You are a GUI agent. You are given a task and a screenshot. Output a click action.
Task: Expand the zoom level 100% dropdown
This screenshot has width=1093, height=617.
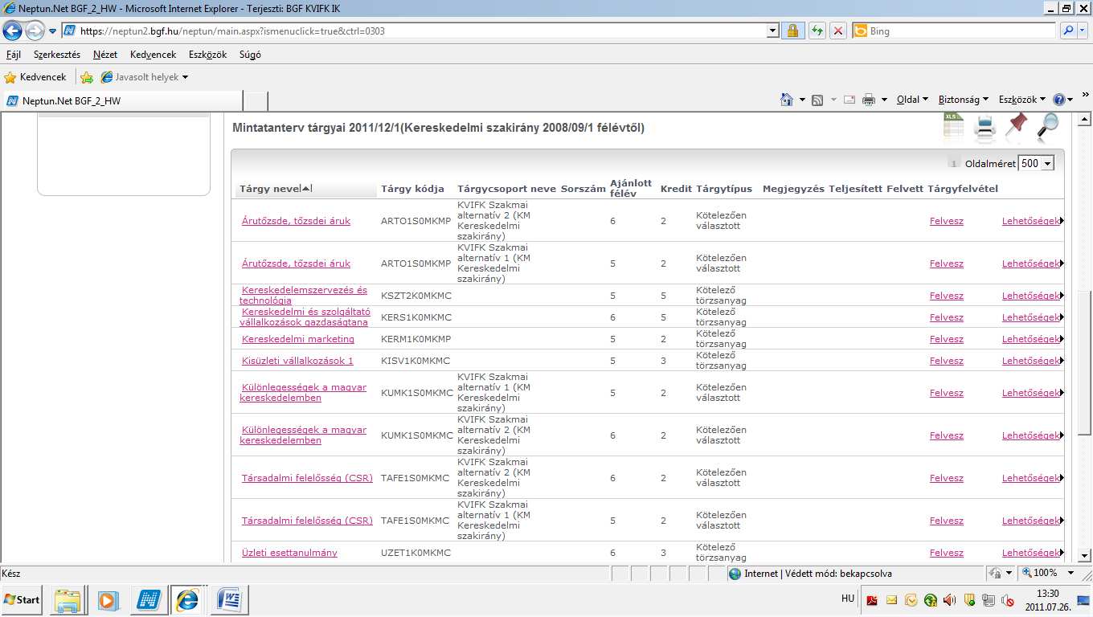click(1070, 574)
